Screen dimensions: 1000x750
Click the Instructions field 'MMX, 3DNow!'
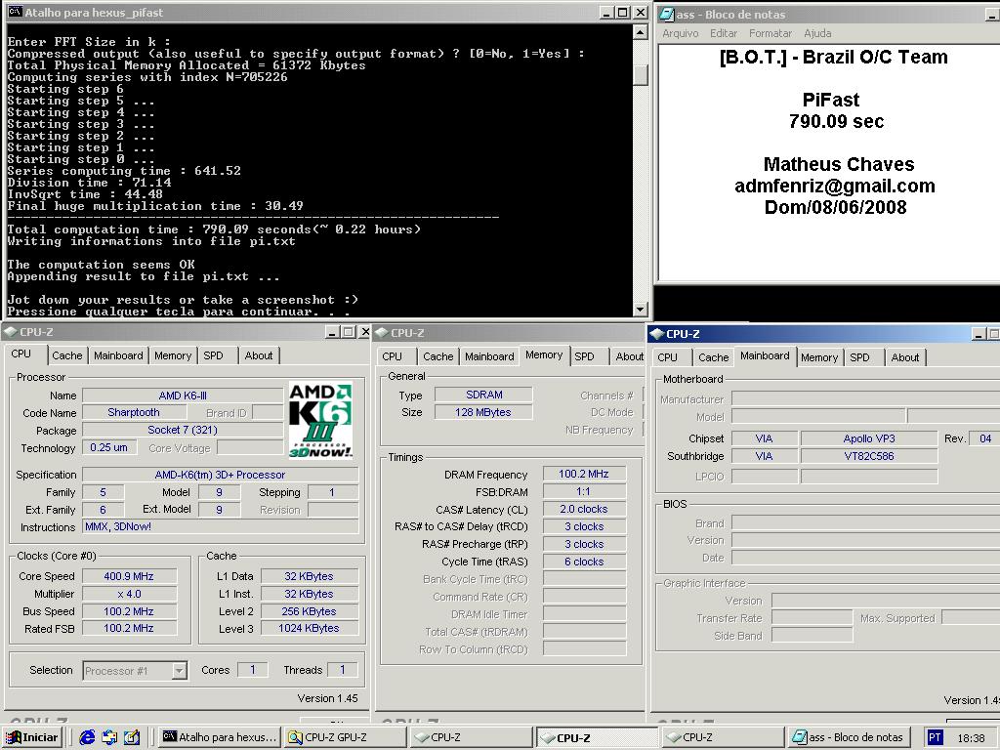tap(220, 526)
